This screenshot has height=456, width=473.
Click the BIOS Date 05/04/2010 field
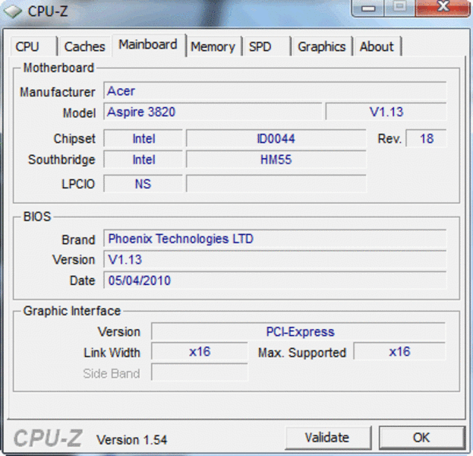tap(275, 280)
